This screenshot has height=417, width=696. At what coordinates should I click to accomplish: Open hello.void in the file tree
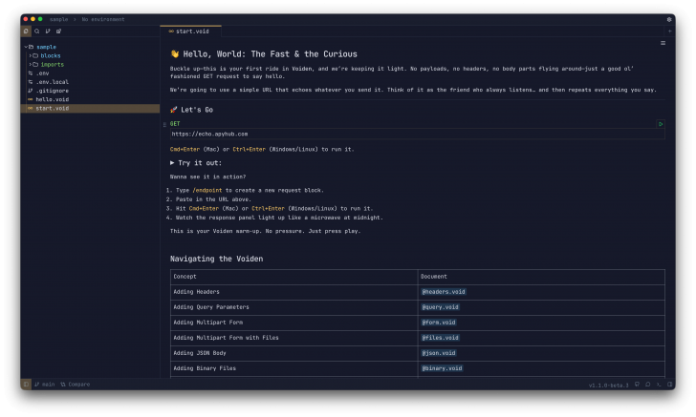click(x=51, y=99)
